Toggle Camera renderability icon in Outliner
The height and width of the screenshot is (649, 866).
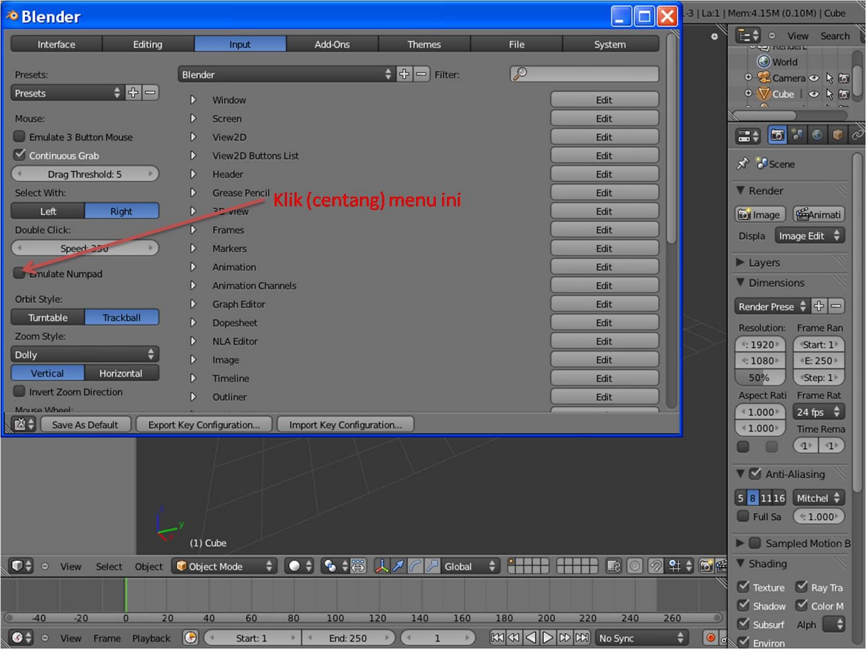pos(843,78)
